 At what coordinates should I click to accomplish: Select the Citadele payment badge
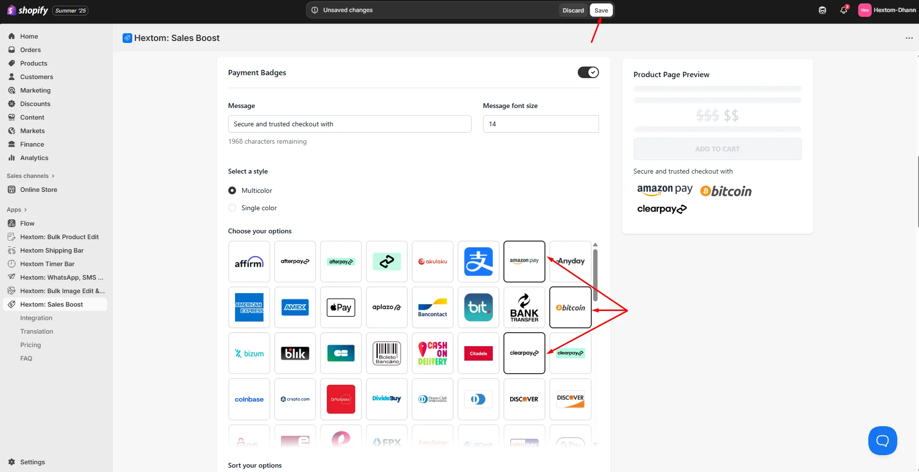[478, 353]
